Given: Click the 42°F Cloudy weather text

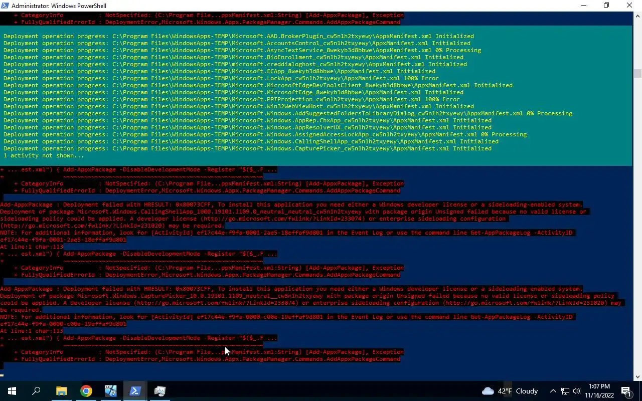Looking at the screenshot, I should pyautogui.click(x=518, y=391).
